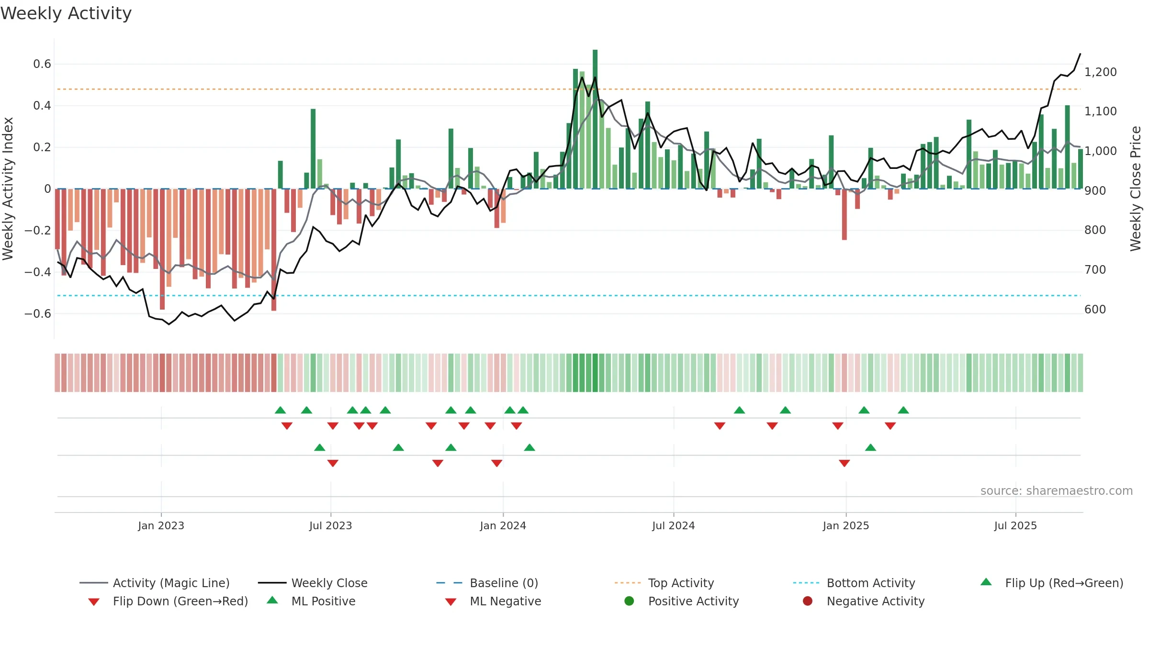The width and height of the screenshot is (1149, 646).
Task: Toggle Activity (Magic Line) legend entry
Action: pos(155,583)
